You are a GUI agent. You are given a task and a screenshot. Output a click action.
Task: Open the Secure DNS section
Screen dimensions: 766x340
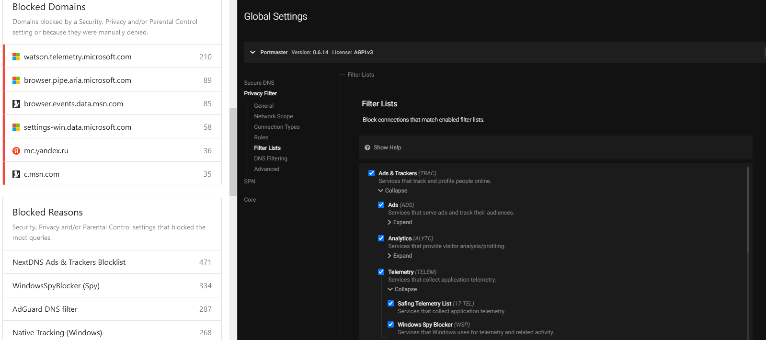(x=259, y=83)
